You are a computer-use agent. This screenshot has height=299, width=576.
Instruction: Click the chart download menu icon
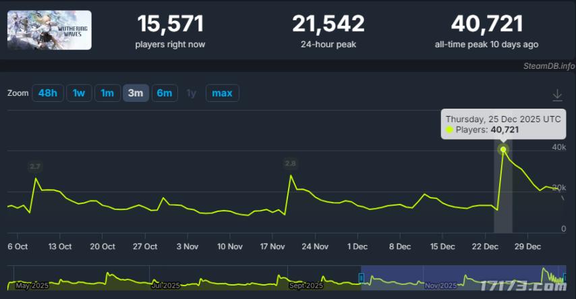(x=557, y=95)
